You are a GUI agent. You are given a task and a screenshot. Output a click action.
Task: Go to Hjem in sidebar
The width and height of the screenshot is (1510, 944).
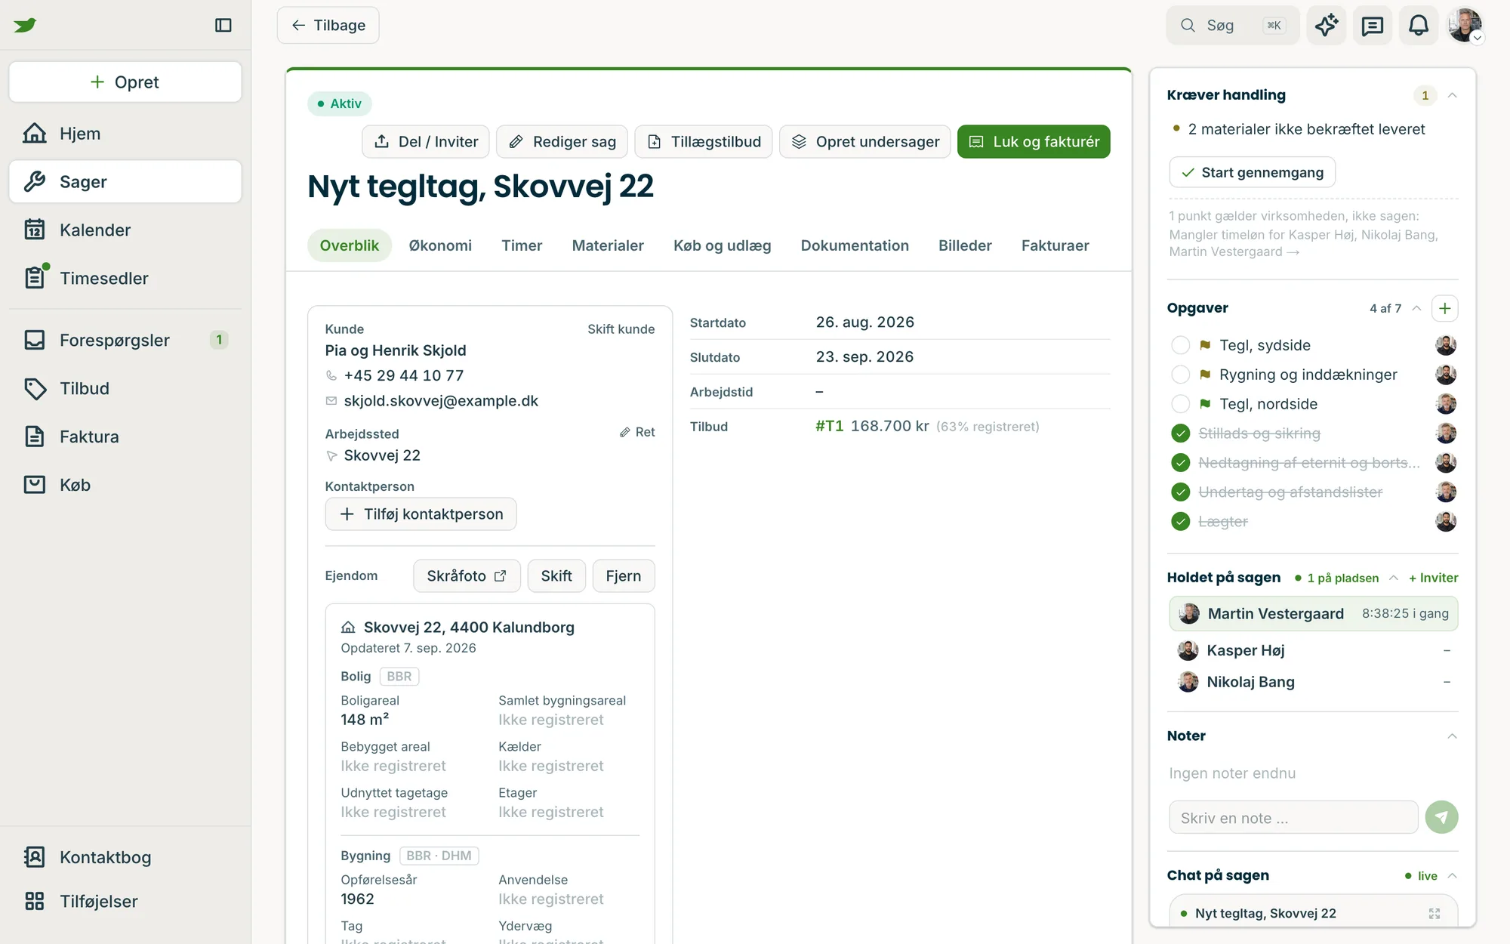(x=125, y=134)
